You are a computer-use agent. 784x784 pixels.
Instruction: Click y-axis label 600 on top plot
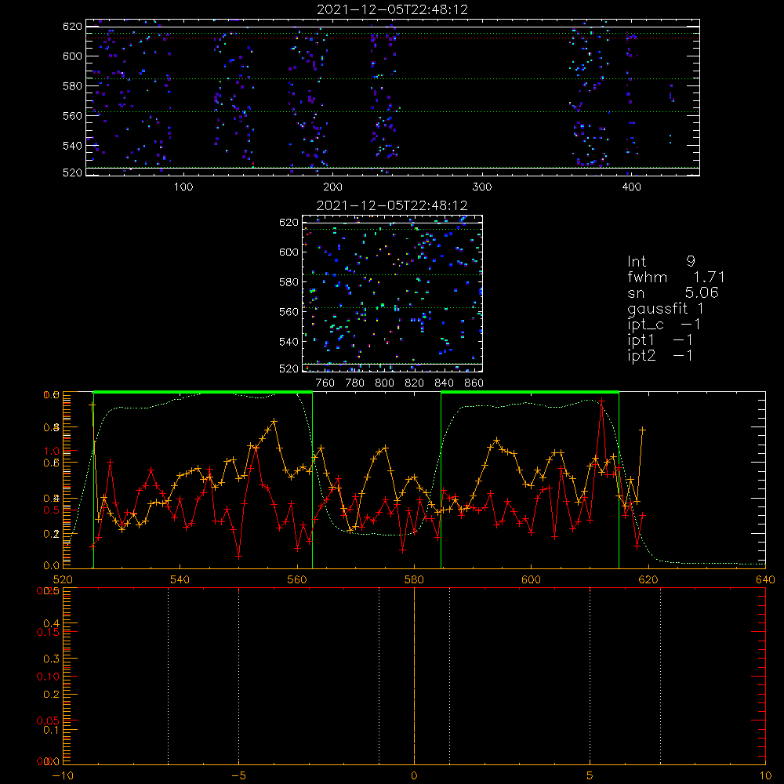click(72, 56)
